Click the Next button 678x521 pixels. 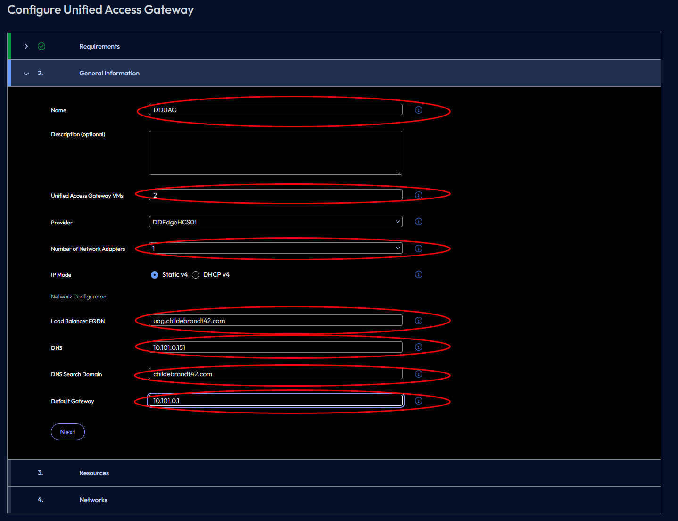pyautogui.click(x=68, y=432)
